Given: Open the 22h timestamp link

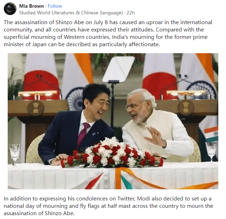Looking at the screenshot, I should (x=130, y=13).
